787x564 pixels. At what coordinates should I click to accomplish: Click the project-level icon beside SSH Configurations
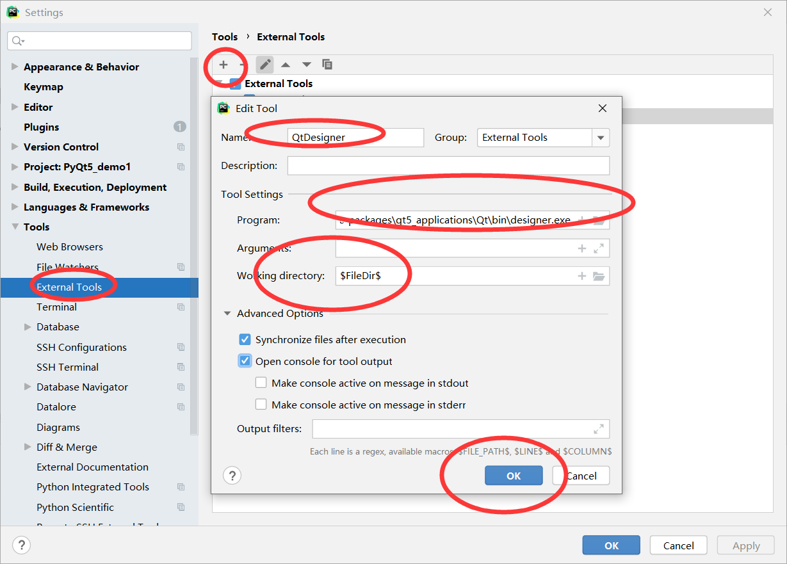[x=181, y=348]
